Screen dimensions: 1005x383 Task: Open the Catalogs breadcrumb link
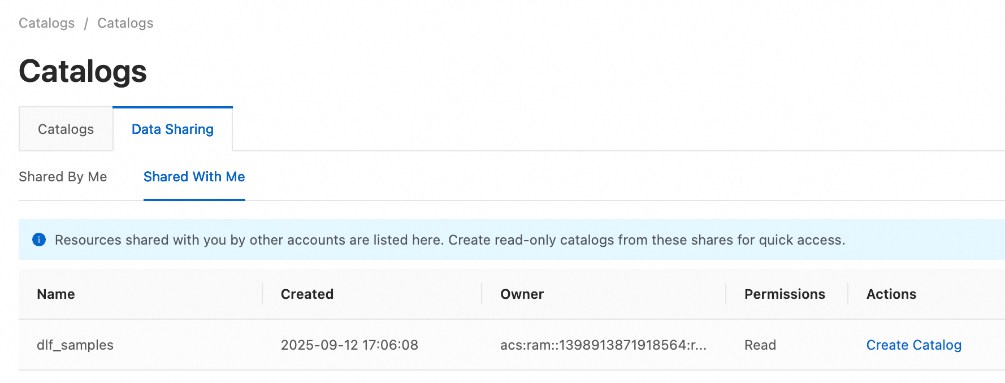46,23
